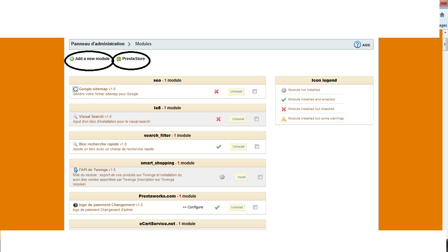Click the browser vertical scrollbar thumb

coord(445,44)
